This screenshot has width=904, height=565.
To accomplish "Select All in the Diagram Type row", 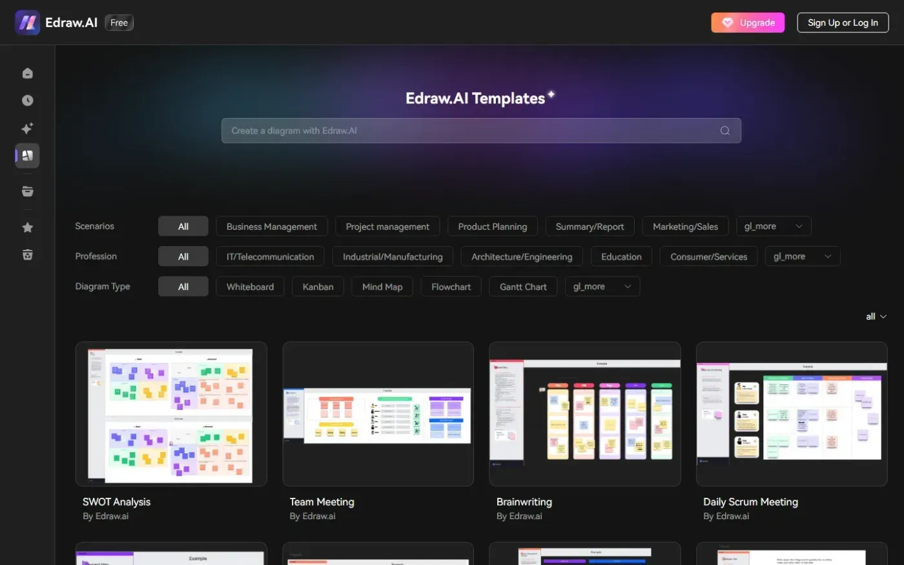I will point(183,287).
